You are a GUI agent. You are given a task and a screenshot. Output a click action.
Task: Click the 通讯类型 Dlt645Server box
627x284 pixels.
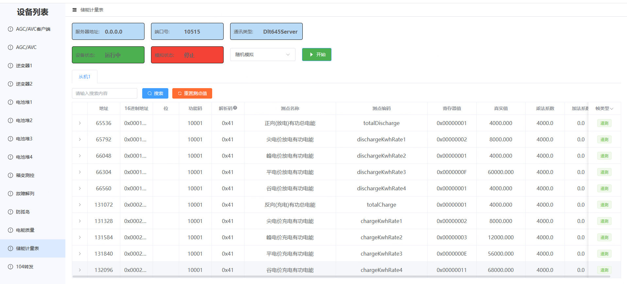(266, 31)
